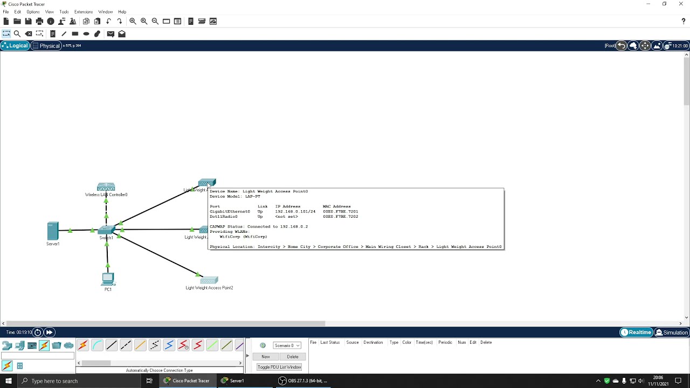Click the Wireless LAN Controller0 device
690x388 pixels.
coord(106,188)
